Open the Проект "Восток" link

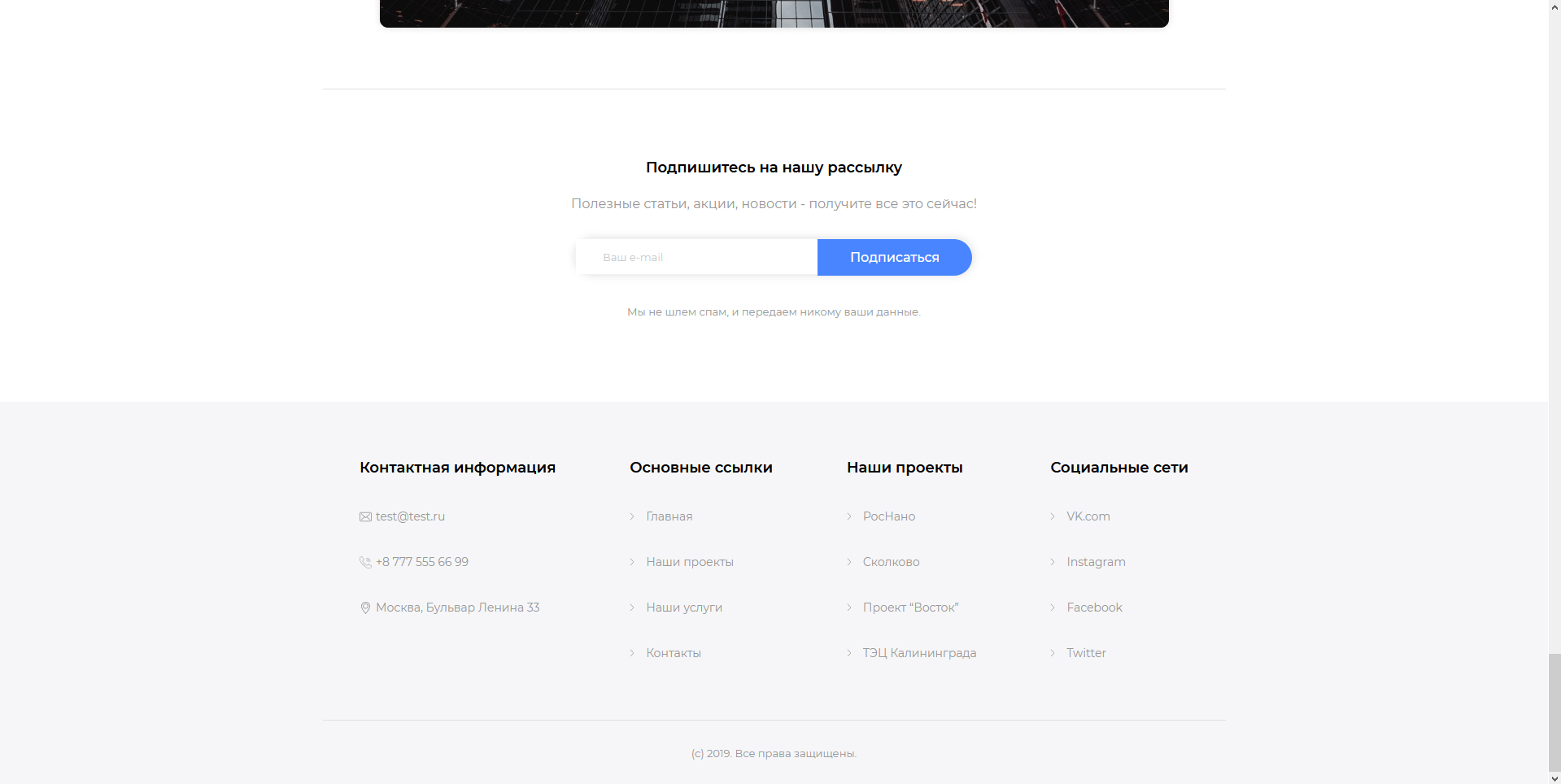[911, 608]
